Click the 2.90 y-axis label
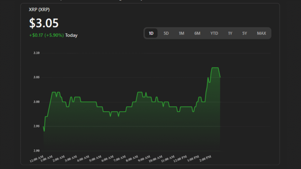 coord(36,151)
